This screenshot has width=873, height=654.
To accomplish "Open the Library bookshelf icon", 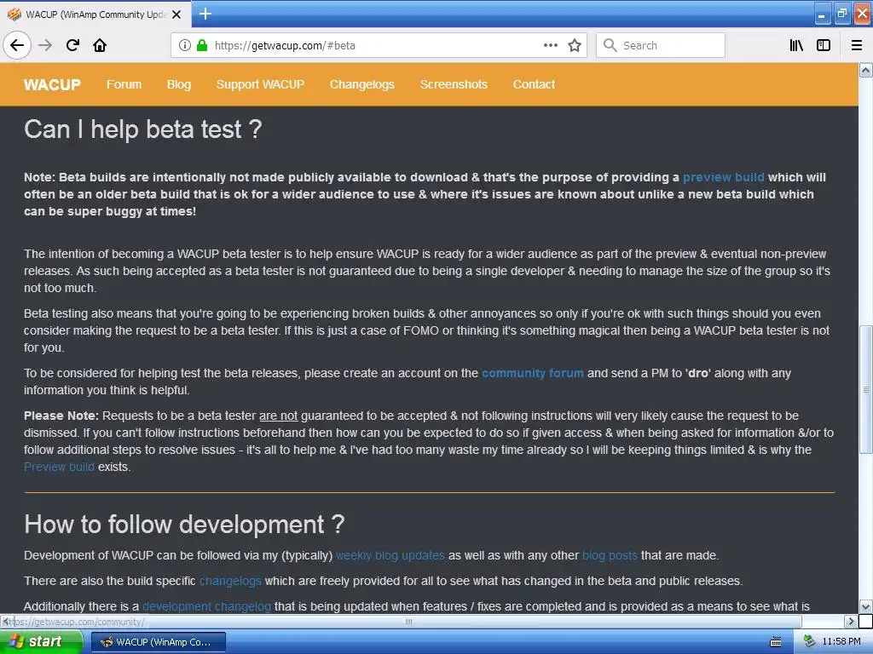I will click(797, 45).
